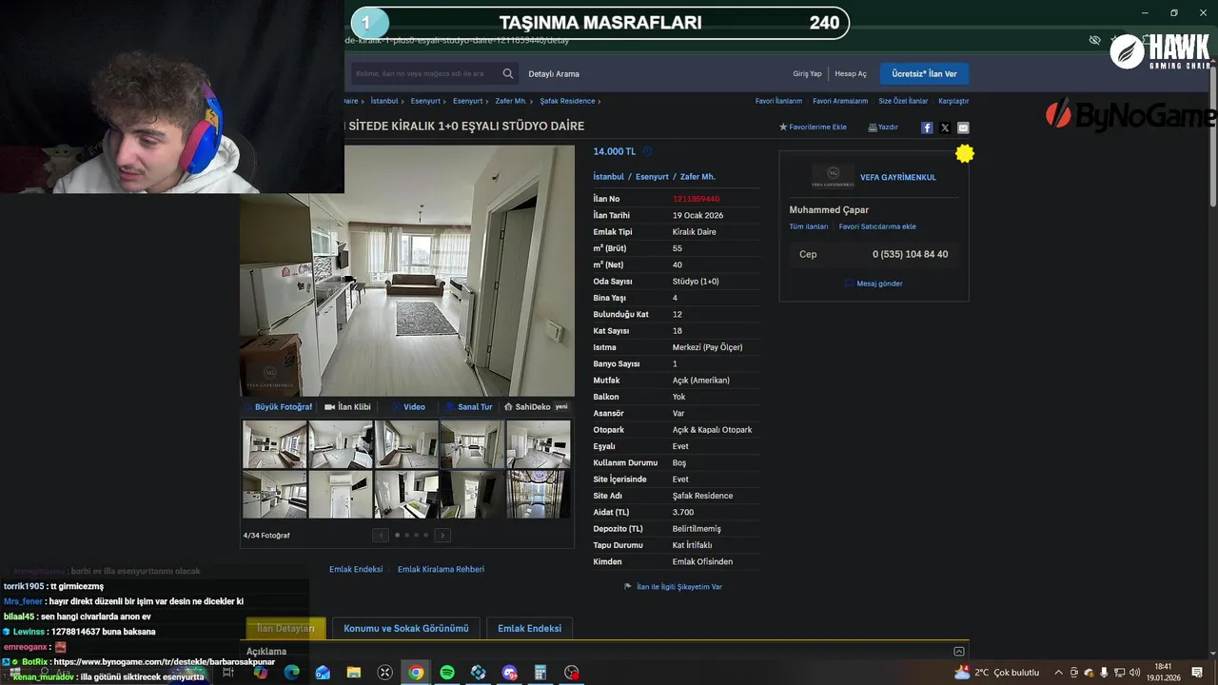Open Emlak Kiralama Rehberi link
Viewport: 1218px width, 685px height.
click(441, 569)
